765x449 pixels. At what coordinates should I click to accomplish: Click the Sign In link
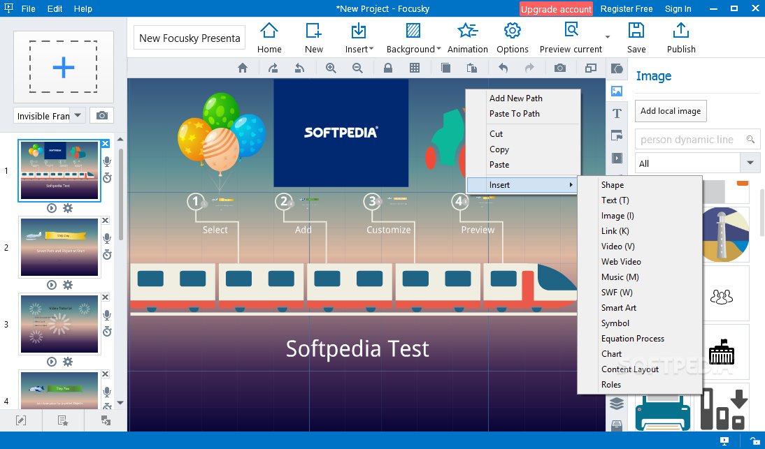678,9
